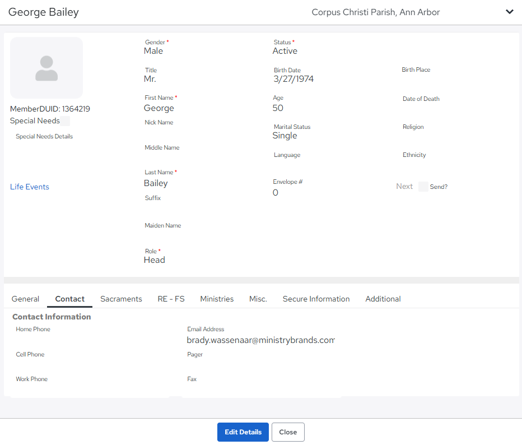Open the Life Events link
This screenshot has width=522, height=445.
pyautogui.click(x=29, y=187)
